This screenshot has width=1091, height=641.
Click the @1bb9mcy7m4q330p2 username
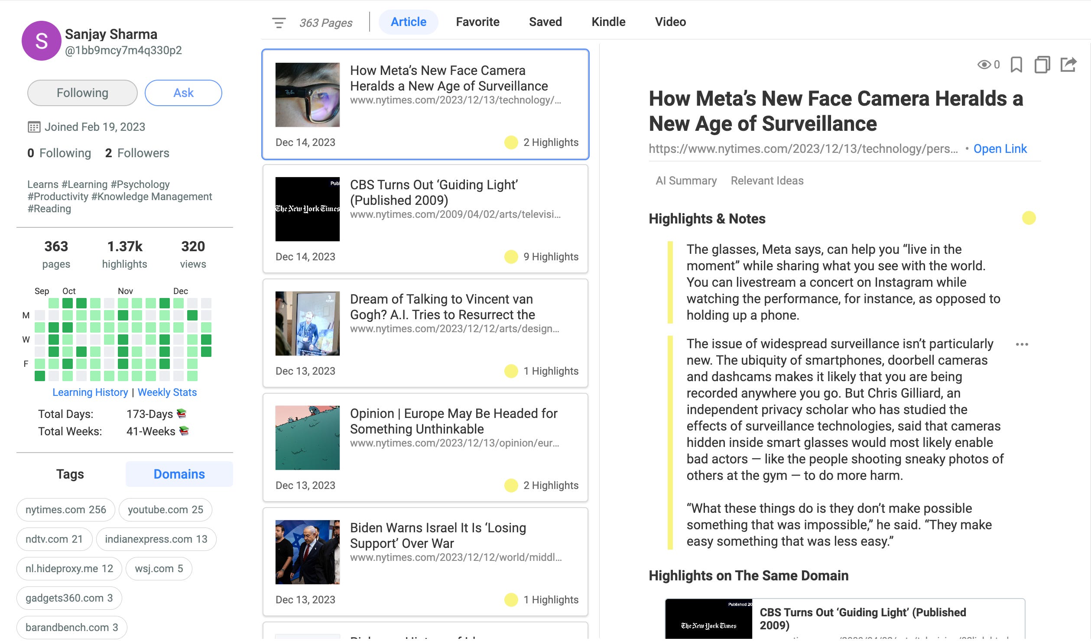[123, 51]
